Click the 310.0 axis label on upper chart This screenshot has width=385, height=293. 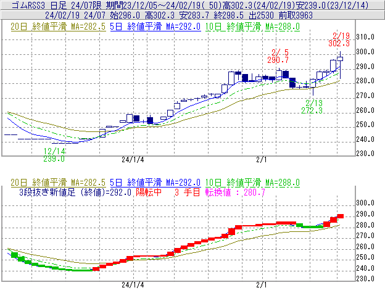click(x=365, y=37)
